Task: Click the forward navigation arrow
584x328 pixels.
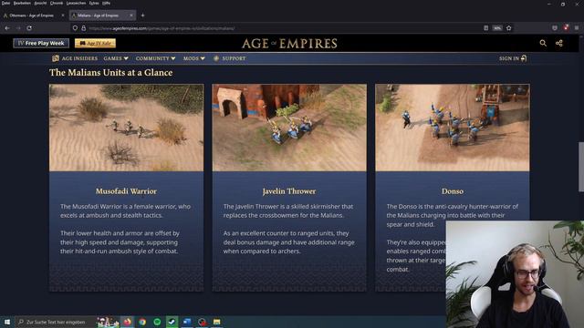Action: coord(18,28)
